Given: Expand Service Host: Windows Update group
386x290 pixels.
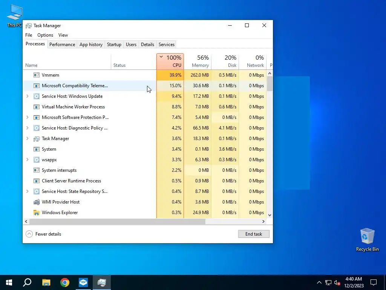Looking at the screenshot, I should (27, 96).
